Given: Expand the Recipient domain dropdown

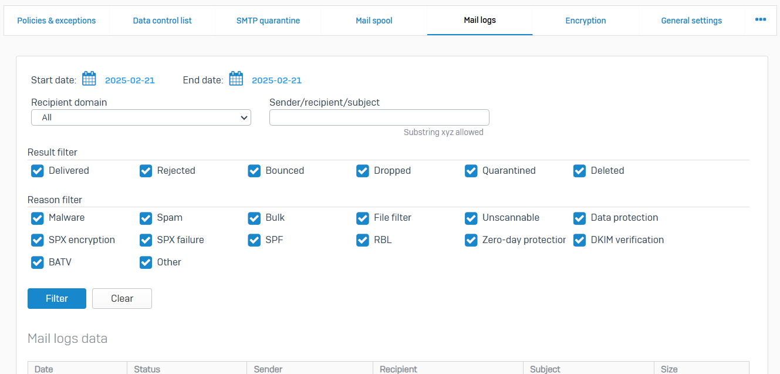Looking at the screenshot, I should [141, 117].
